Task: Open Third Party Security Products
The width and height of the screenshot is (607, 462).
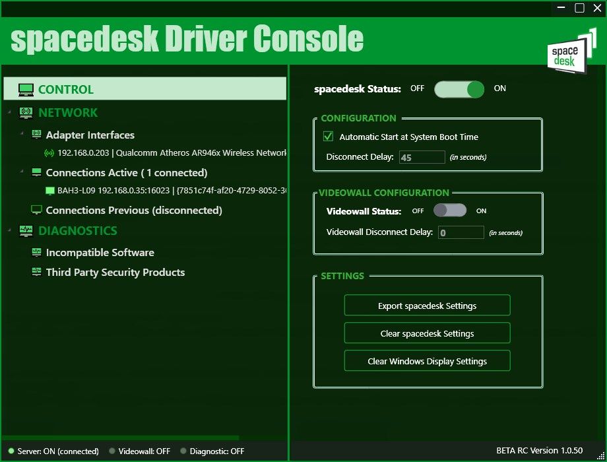Action: (115, 272)
